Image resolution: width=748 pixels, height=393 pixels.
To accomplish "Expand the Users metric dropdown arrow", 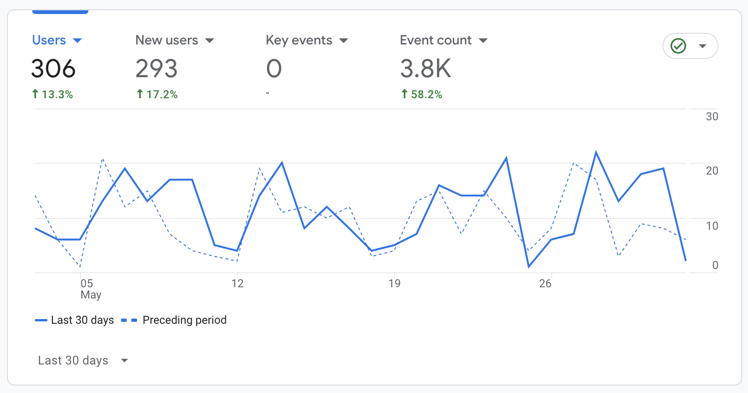I will click(x=78, y=41).
